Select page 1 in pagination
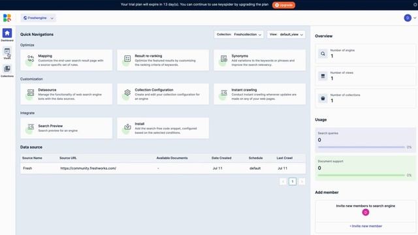Screen dimensions: 418x235 293,181
